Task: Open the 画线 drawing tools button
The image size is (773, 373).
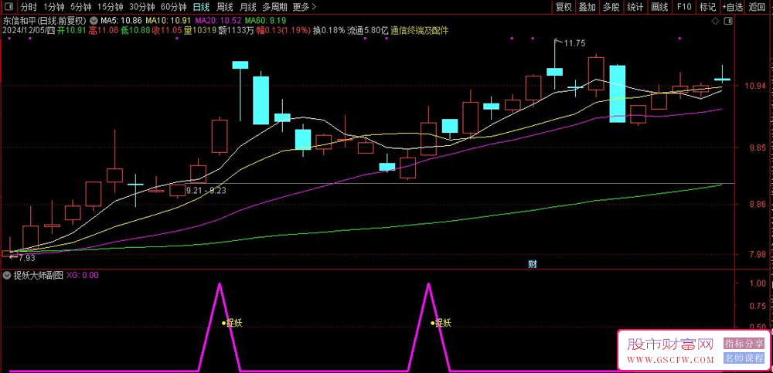Action: point(659,7)
